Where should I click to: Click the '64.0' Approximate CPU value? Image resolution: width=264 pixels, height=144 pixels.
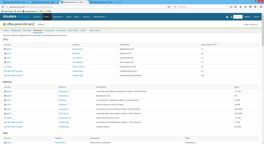[203, 76]
